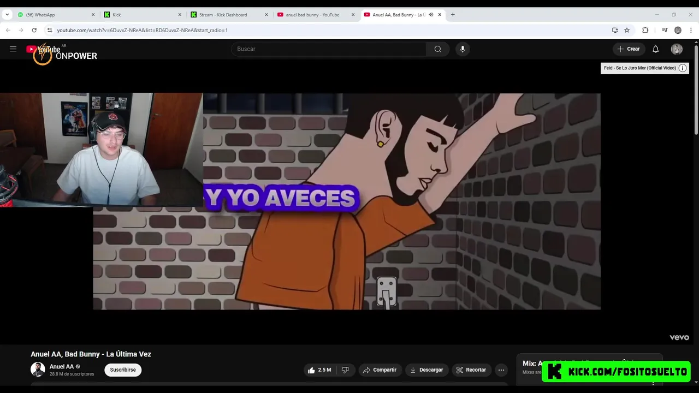Image resolution: width=699 pixels, height=393 pixels.
Task: Dislike the video with thumbs-down
Action: pyautogui.click(x=345, y=370)
